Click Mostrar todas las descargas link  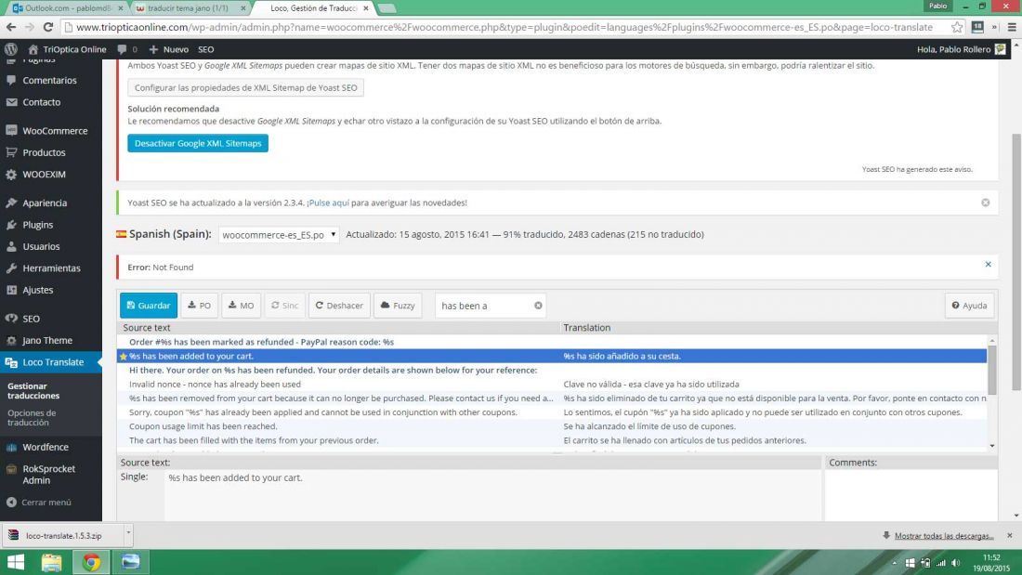click(x=944, y=536)
